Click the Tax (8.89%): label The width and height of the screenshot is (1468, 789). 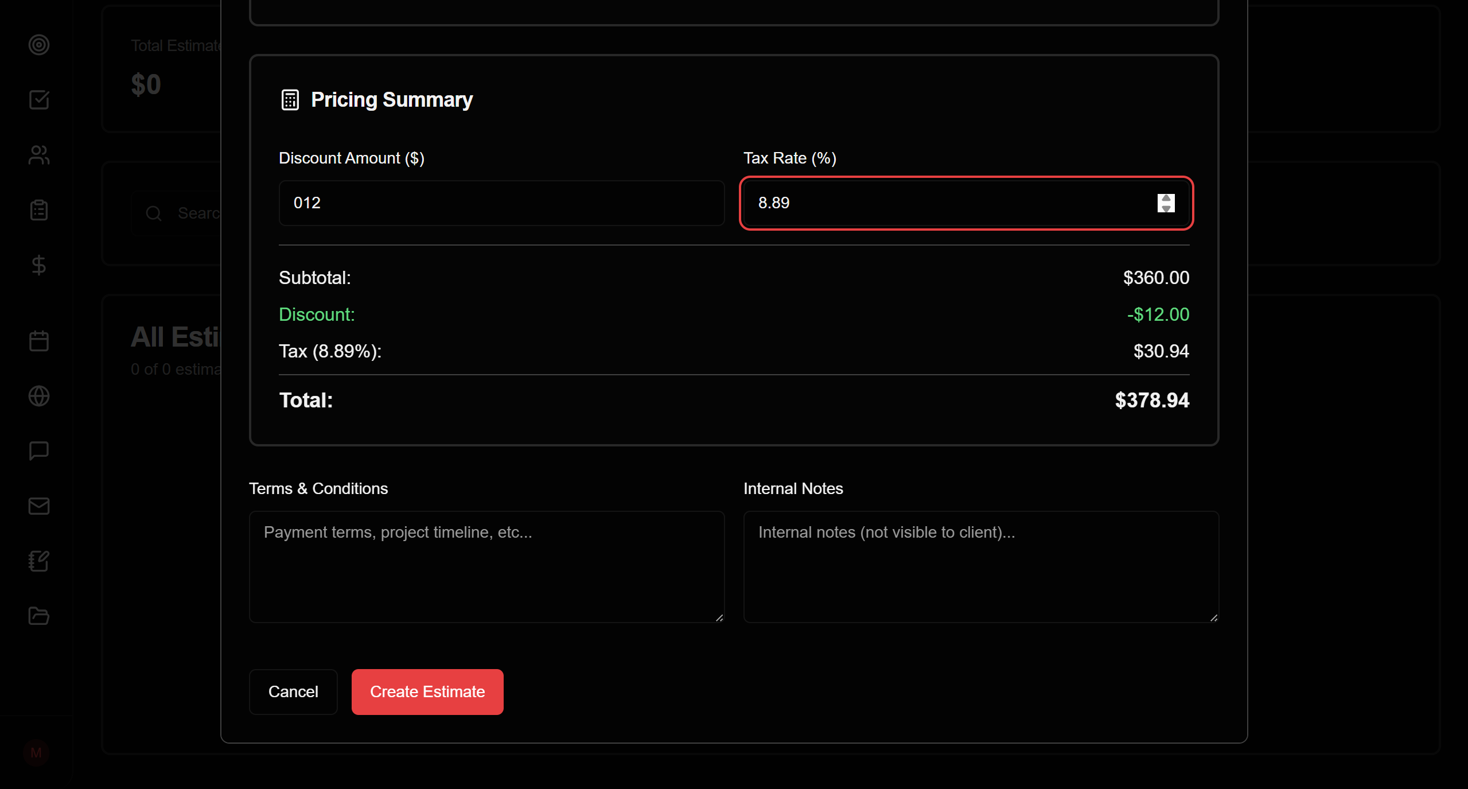330,351
